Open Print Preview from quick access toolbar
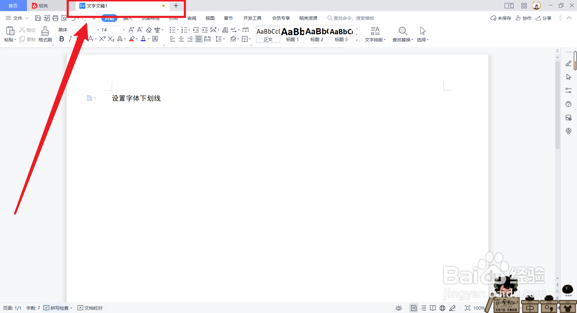577x313 pixels. tap(64, 18)
